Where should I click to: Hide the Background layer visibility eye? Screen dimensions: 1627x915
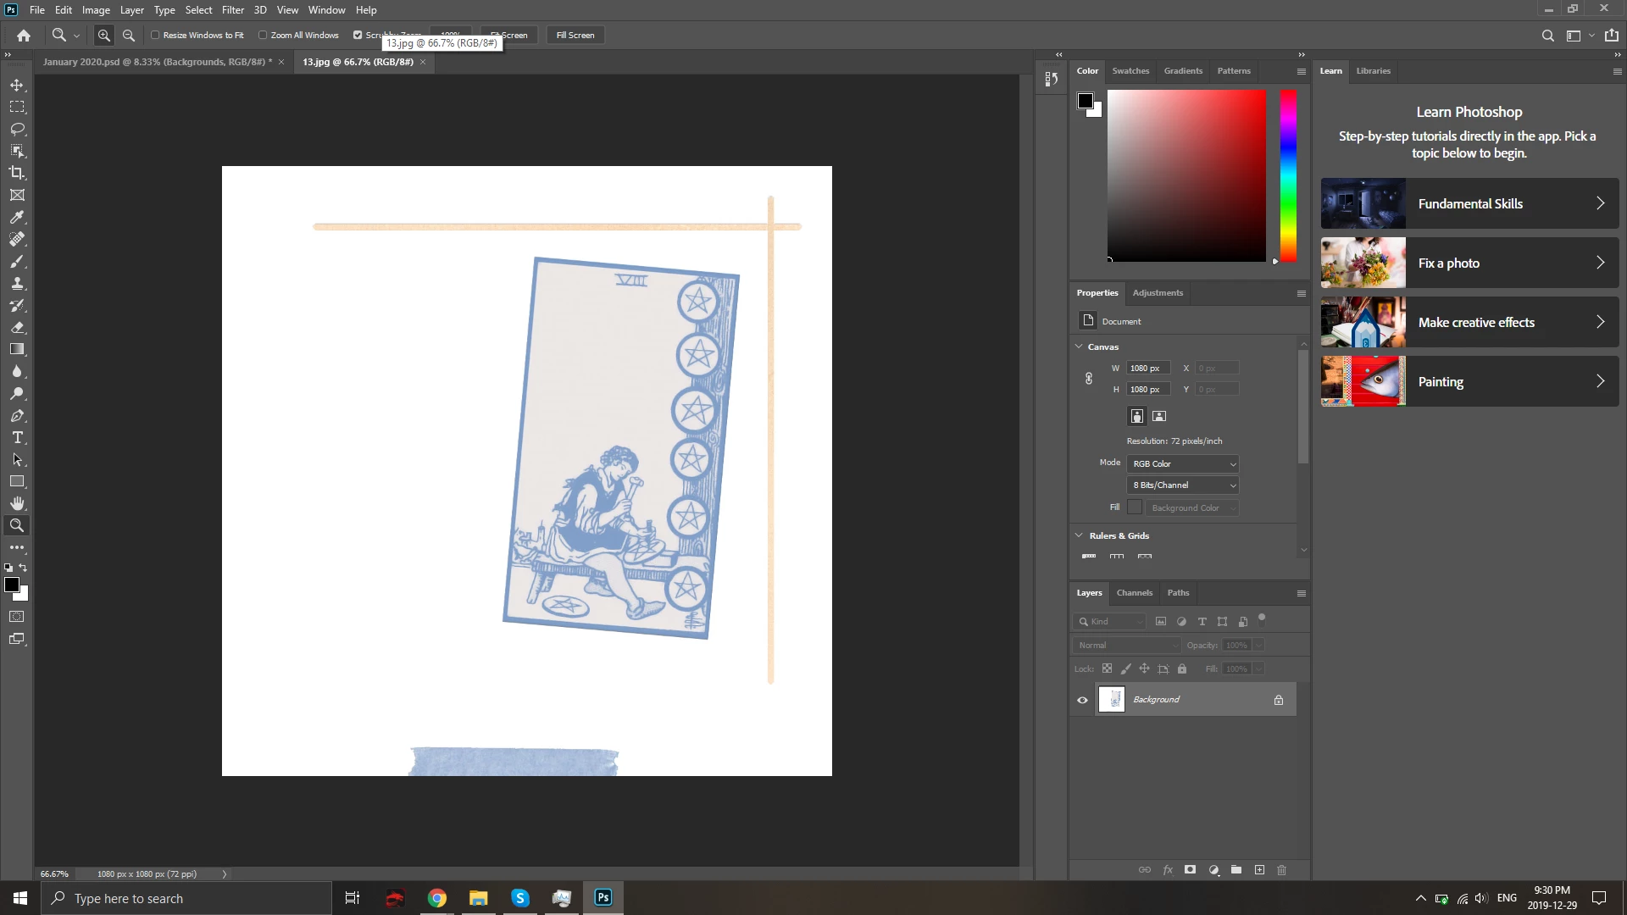(1082, 700)
